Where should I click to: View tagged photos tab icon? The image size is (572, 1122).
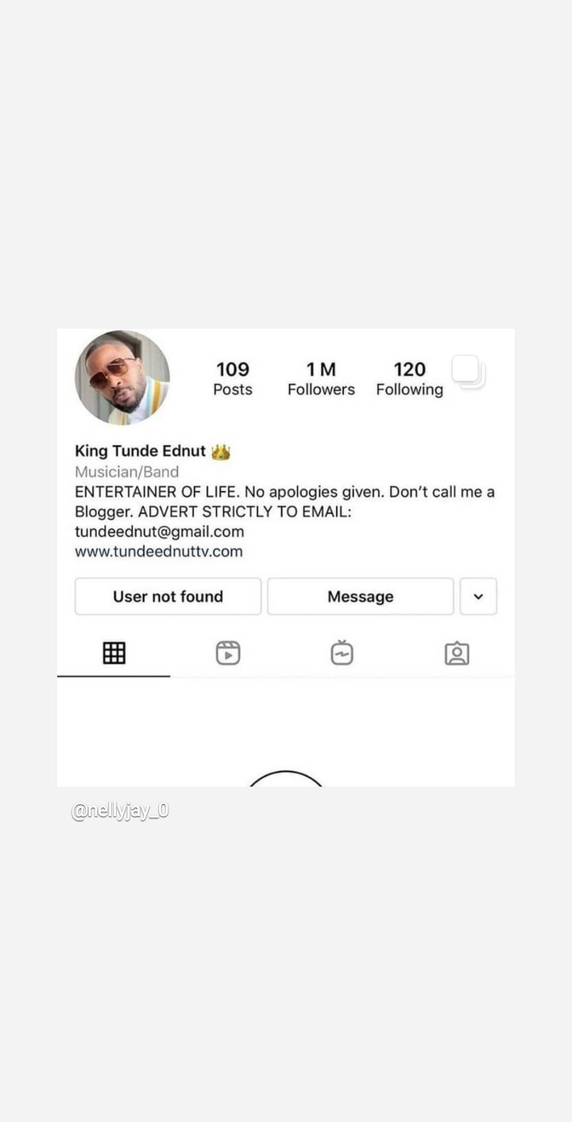click(x=457, y=653)
